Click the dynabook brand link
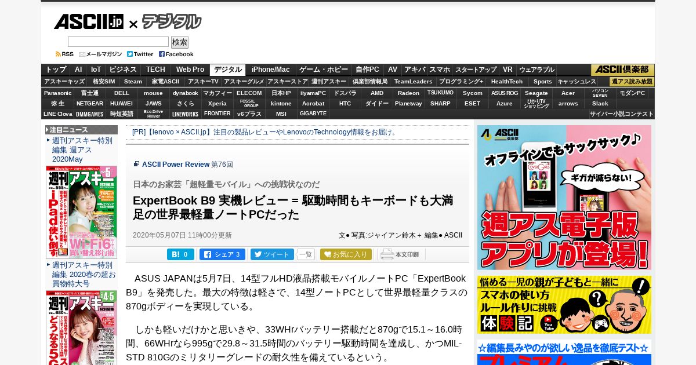 click(x=186, y=93)
